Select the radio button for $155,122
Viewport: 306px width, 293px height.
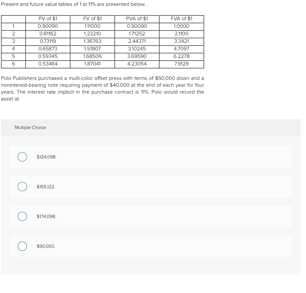click(x=22, y=187)
